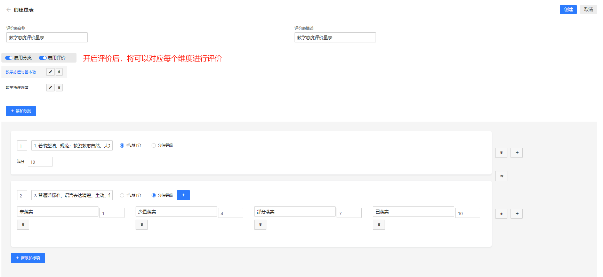Delete item 1 using its trash icon
This screenshot has width=603, height=277.
(501, 153)
